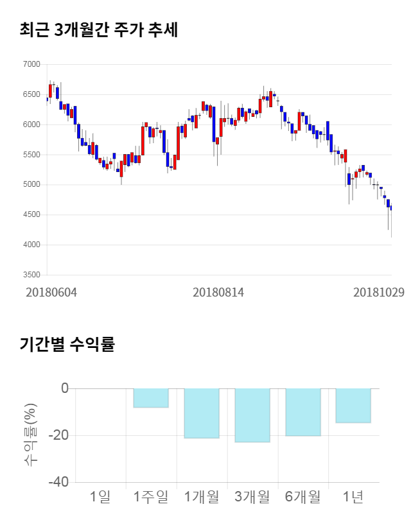Click the '최근 3개월간 주가 추세' chart title

pyautogui.click(x=98, y=30)
